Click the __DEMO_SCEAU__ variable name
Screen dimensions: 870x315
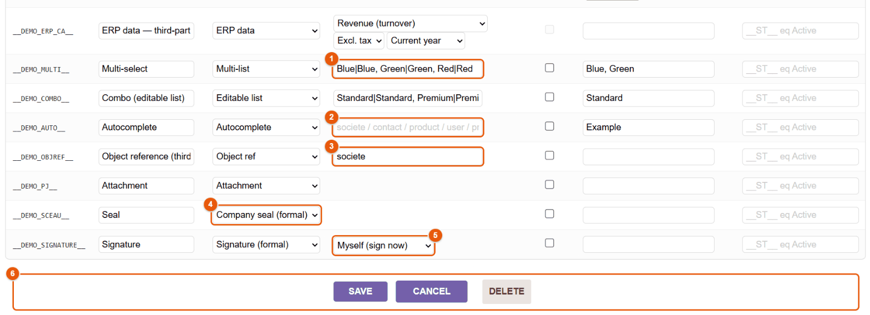[x=41, y=216]
